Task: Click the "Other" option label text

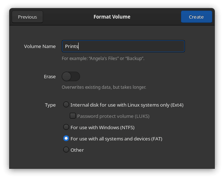Action: coord(77,150)
